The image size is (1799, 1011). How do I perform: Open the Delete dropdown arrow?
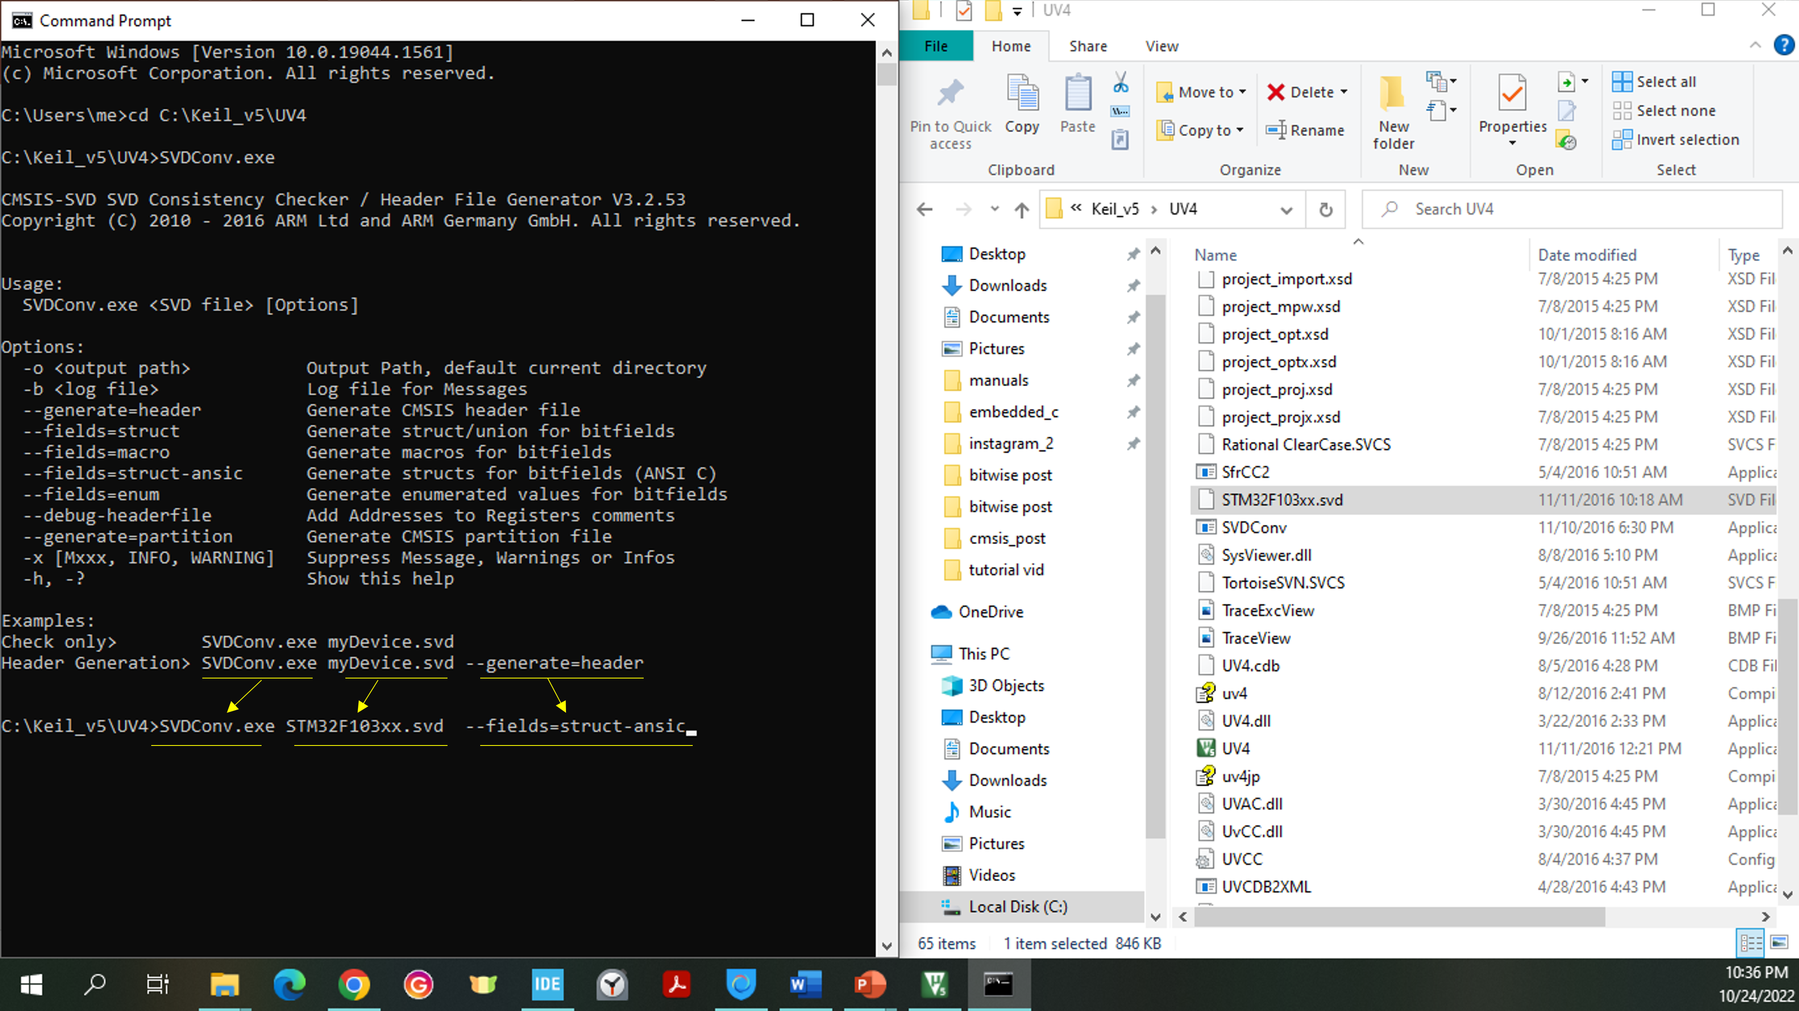tap(1344, 92)
